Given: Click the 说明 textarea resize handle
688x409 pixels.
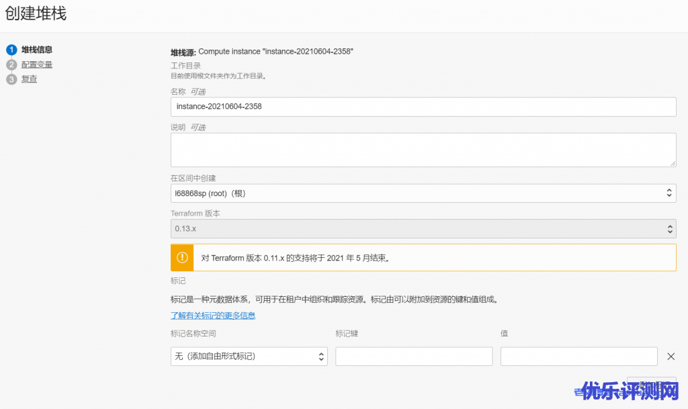Looking at the screenshot, I should 672,163.
